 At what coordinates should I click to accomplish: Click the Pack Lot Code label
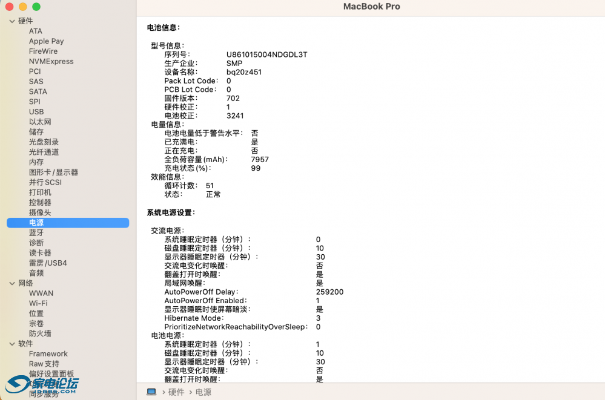[x=191, y=81]
